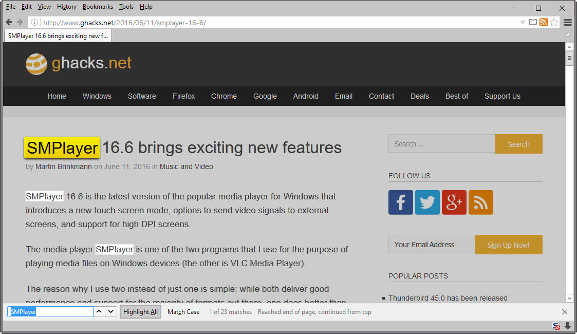Show downloads with arrow icon at bottom
Image resolution: width=577 pixels, height=334 pixels.
[568, 326]
